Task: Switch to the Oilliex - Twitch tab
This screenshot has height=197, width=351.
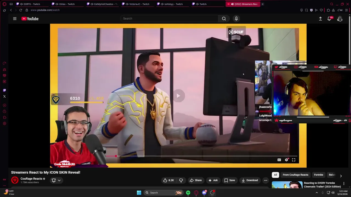Action: tap(67, 4)
